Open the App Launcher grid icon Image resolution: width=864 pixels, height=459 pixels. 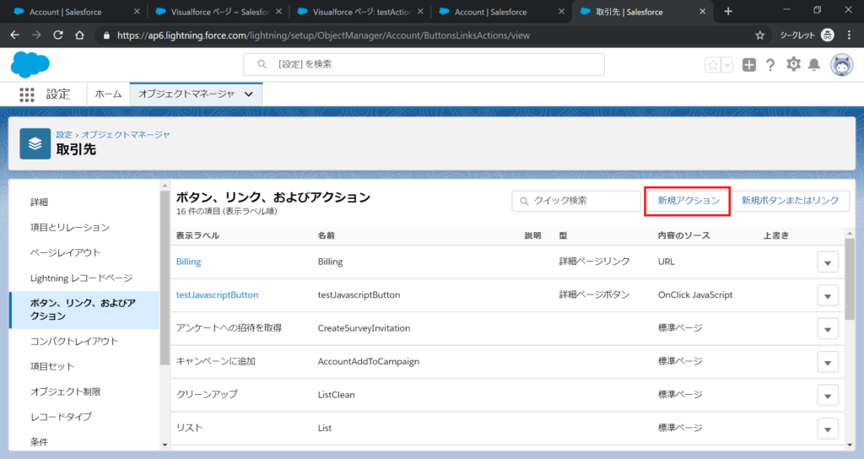click(27, 94)
